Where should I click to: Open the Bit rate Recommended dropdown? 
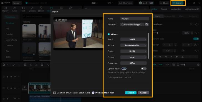(x=133, y=45)
